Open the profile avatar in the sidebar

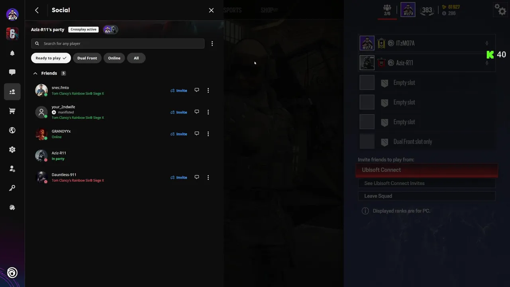coord(12,15)
